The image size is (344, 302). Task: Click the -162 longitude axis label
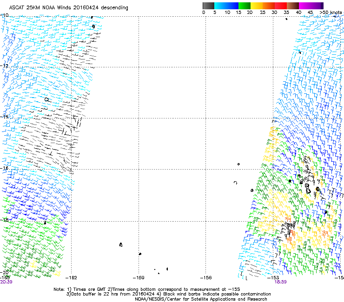[x=71, y=278]
